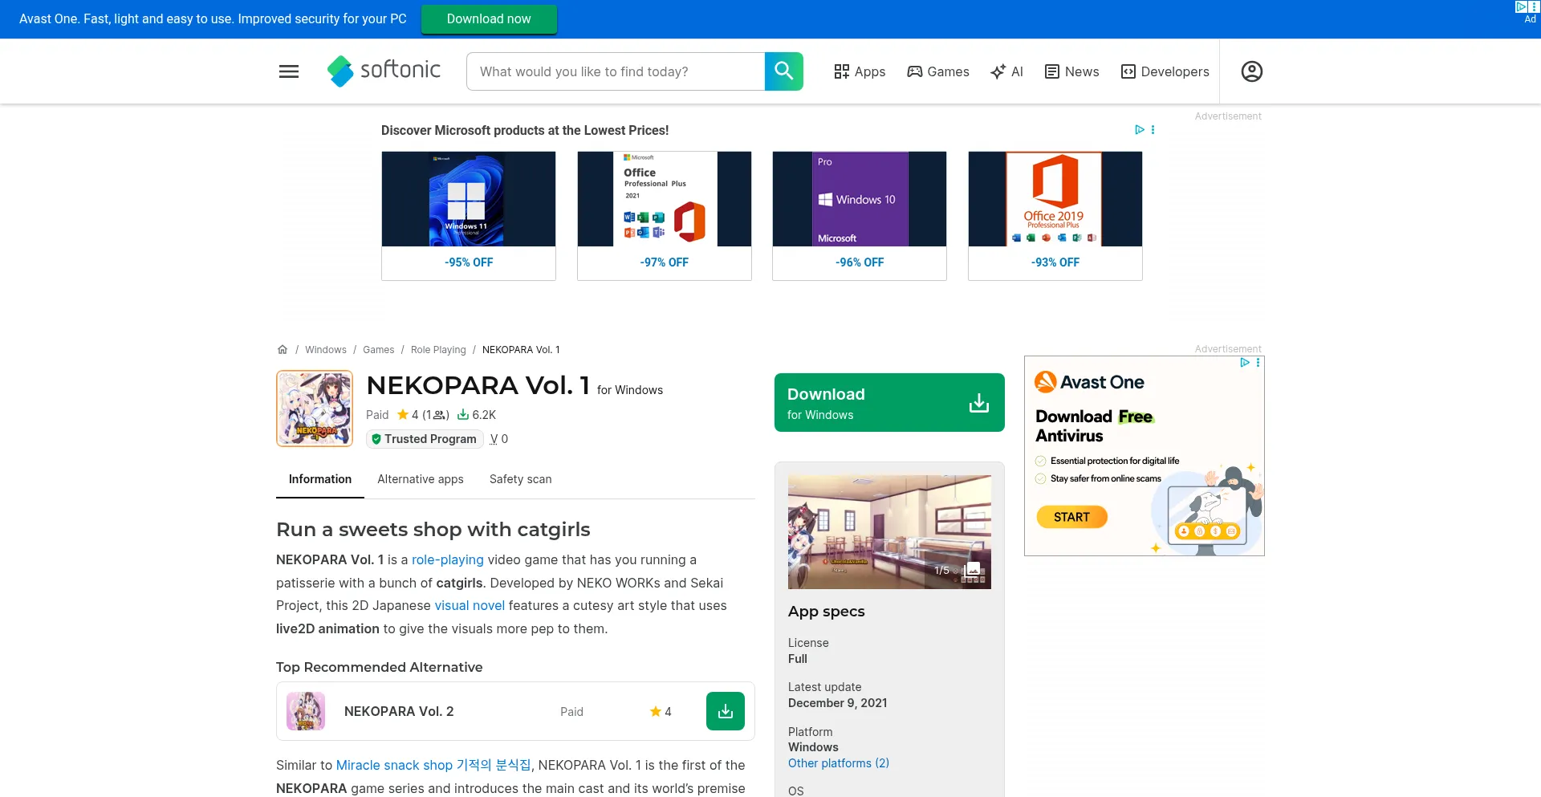
Task: Open the Miracle snack shop link
Action: (433, 765)
